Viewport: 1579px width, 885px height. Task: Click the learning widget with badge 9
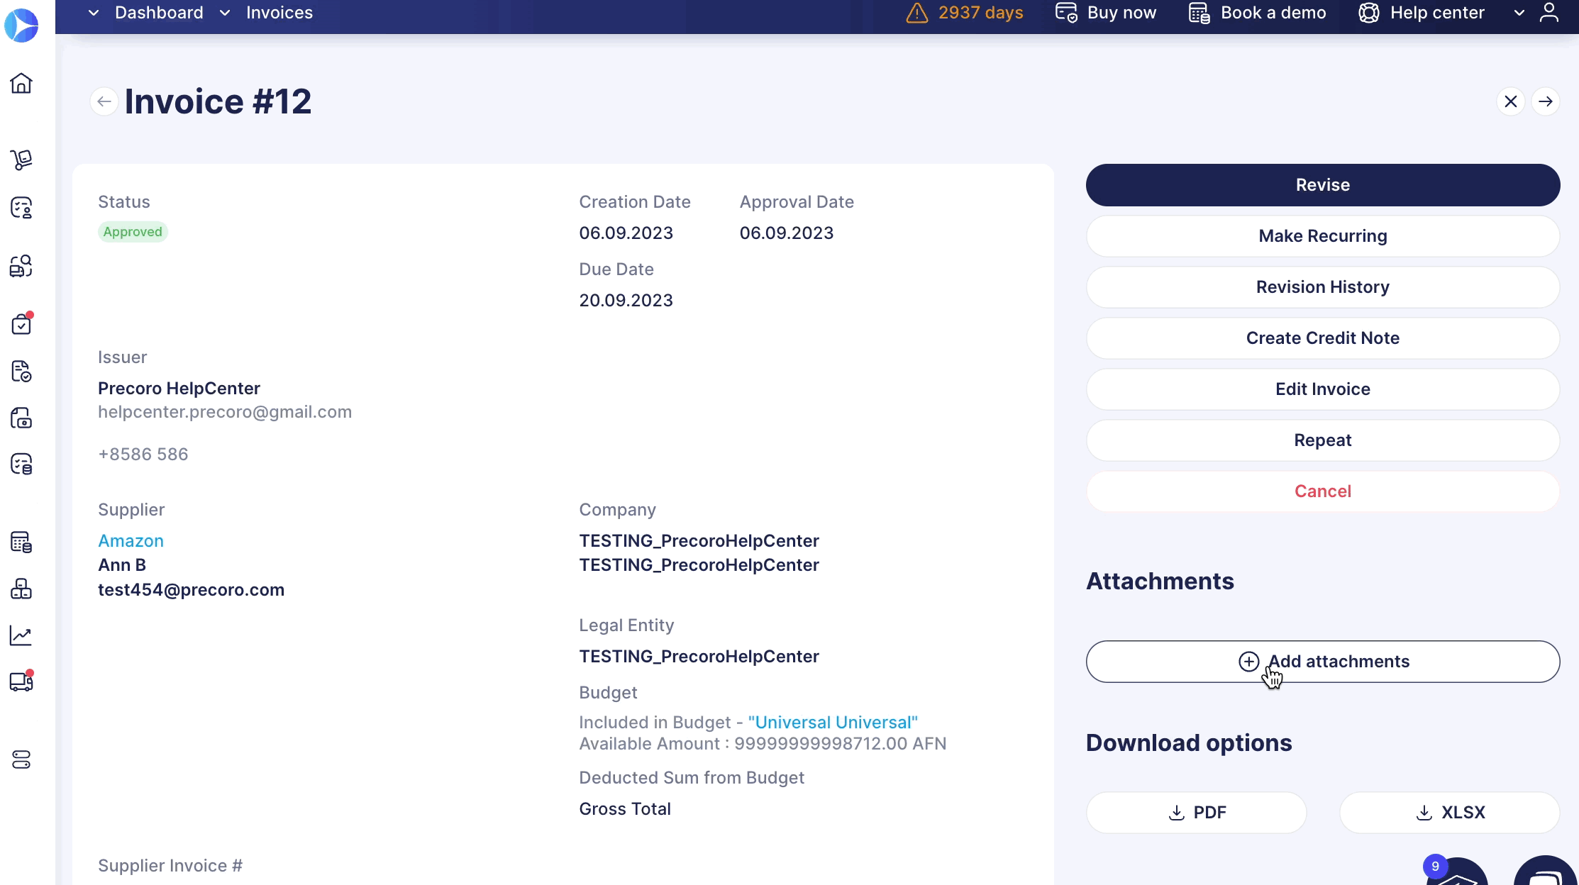(1456, 871)
